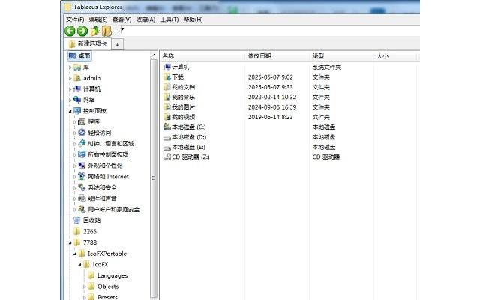Click the CD 驱动器 (Z:) drive icon

pyautogui.click(x=166, y=157)
